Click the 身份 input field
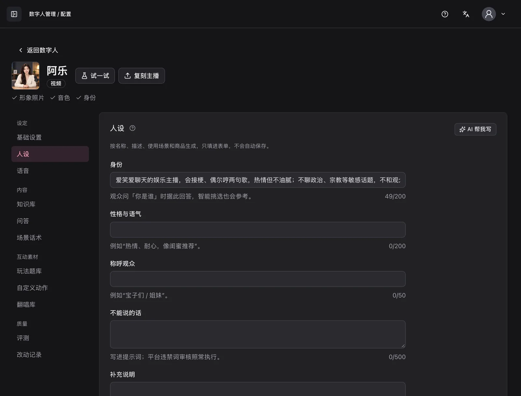This screenshot has width=521, height=396. click(x=258, y=180)
